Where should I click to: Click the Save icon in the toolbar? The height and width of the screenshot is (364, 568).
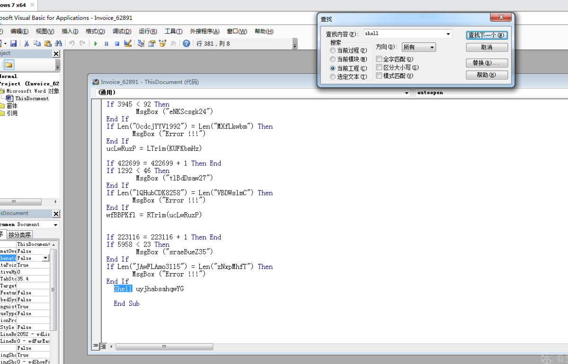point(13,43)
